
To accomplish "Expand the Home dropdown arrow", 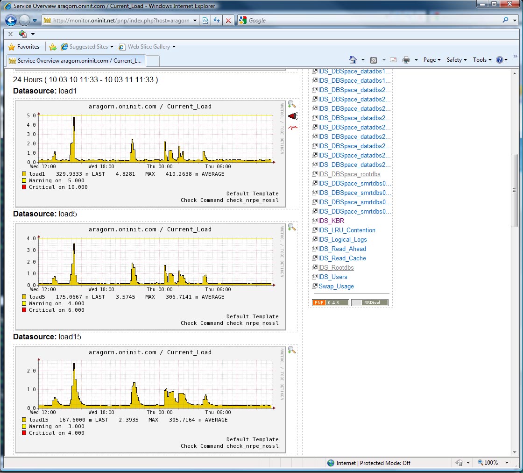I will click(x=363, y=60).
